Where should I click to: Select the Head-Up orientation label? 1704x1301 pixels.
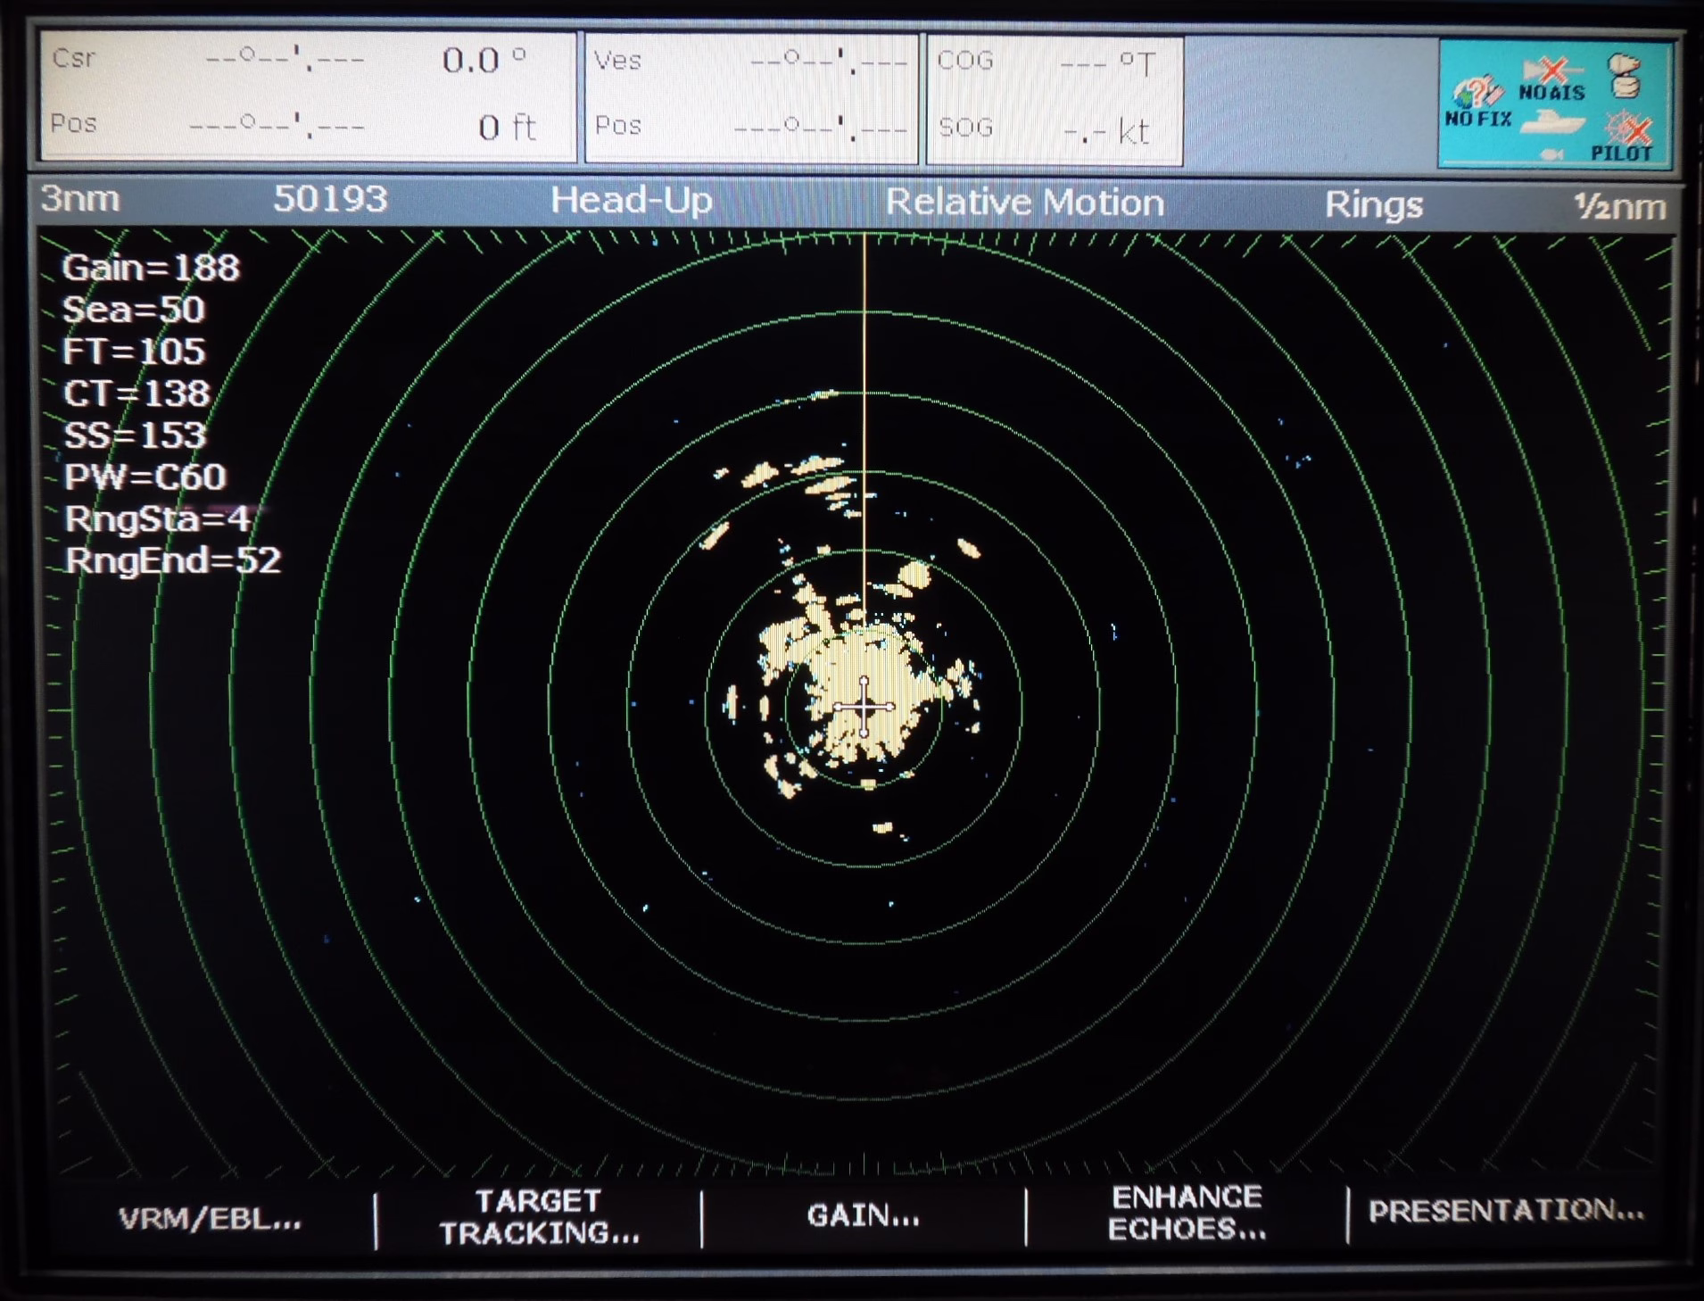click(x=631, y=201)
